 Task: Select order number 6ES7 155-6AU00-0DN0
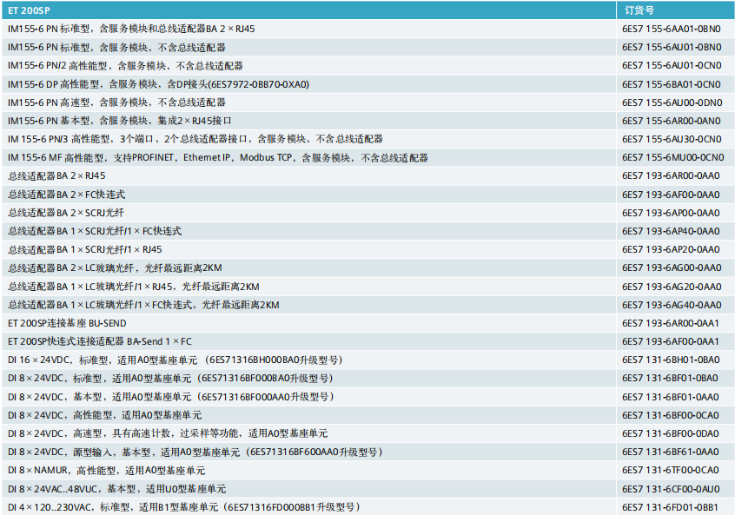click(672, 102)
